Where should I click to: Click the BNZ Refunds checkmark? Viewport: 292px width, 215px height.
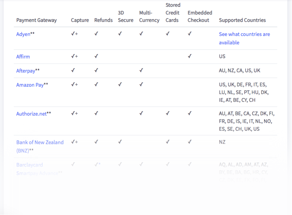point(96,142)
